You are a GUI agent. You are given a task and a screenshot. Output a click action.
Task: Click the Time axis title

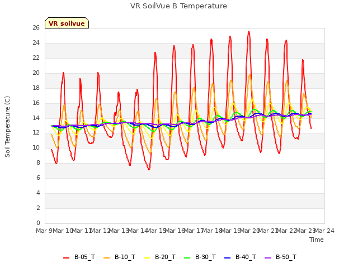(317, 240)
